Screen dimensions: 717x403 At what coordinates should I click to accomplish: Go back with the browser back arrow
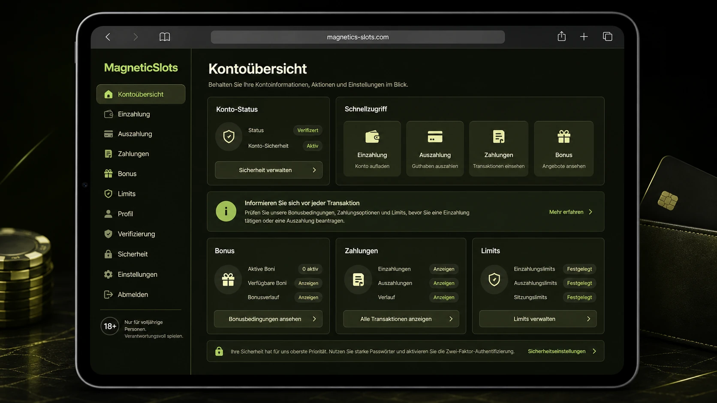click(108, 37)
